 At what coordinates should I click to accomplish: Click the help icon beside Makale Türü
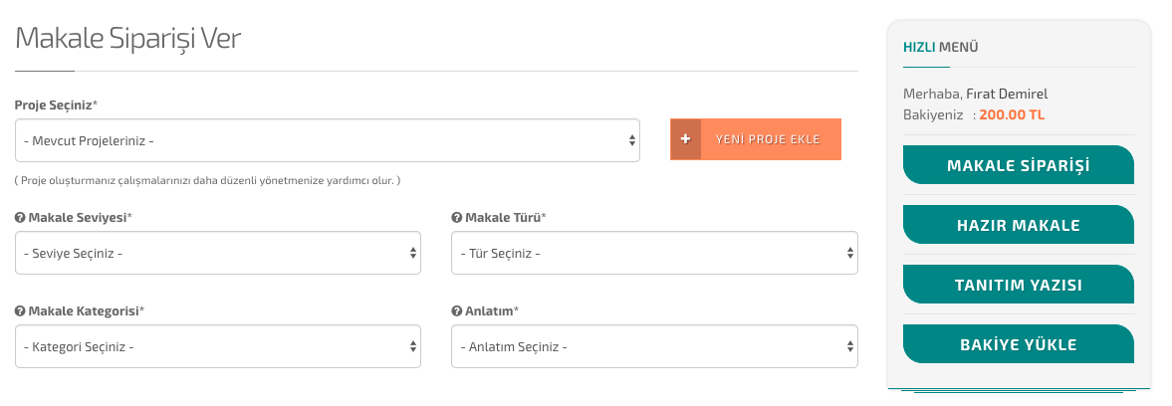click(x=456, y=218)
